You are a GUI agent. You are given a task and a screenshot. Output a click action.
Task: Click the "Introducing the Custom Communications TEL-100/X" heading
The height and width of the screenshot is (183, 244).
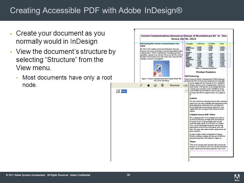[x=160, y=45]
